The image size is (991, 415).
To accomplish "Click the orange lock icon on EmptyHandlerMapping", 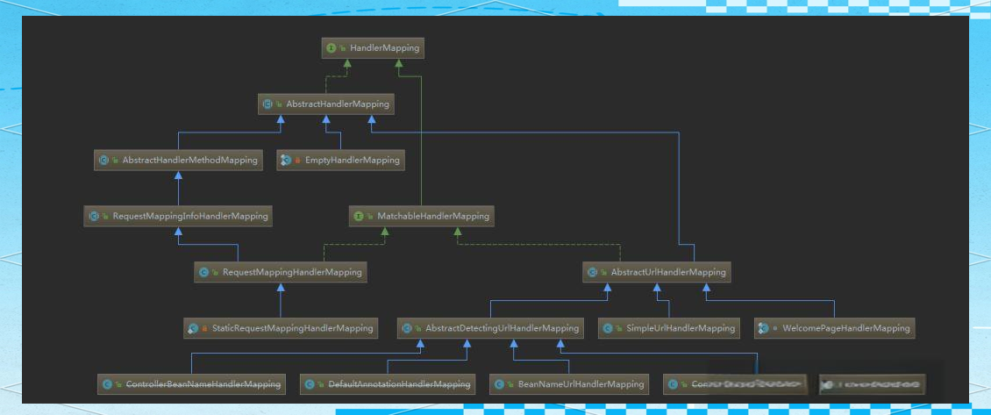I will (297, 161).
